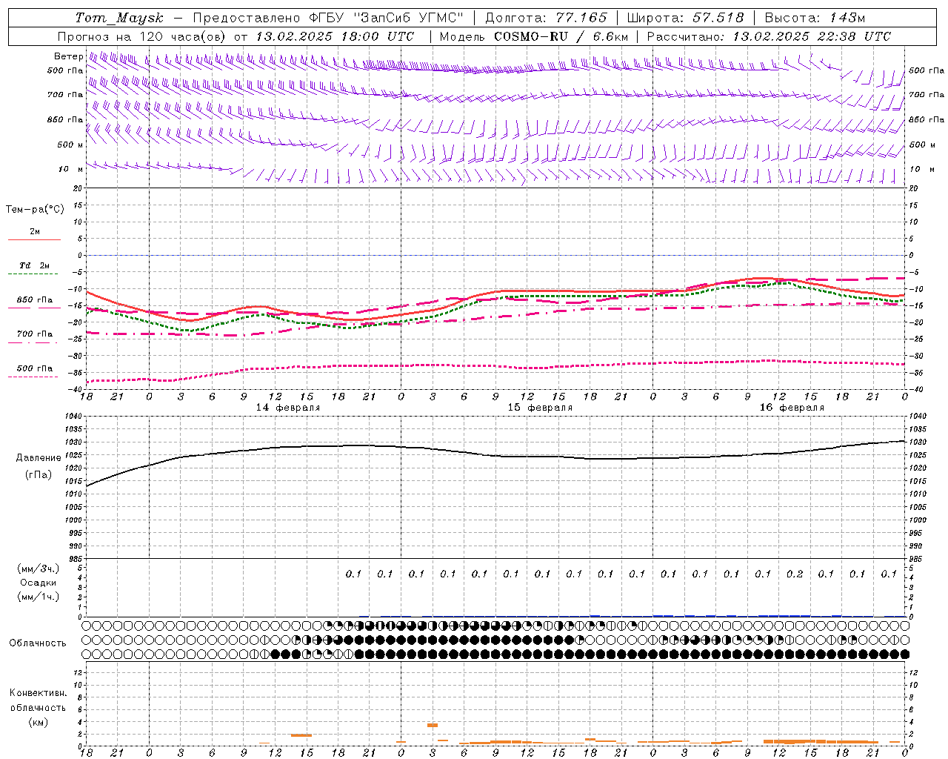Click the (км) unit label of convective panel
948x759 pixels.
click(39, 722)
